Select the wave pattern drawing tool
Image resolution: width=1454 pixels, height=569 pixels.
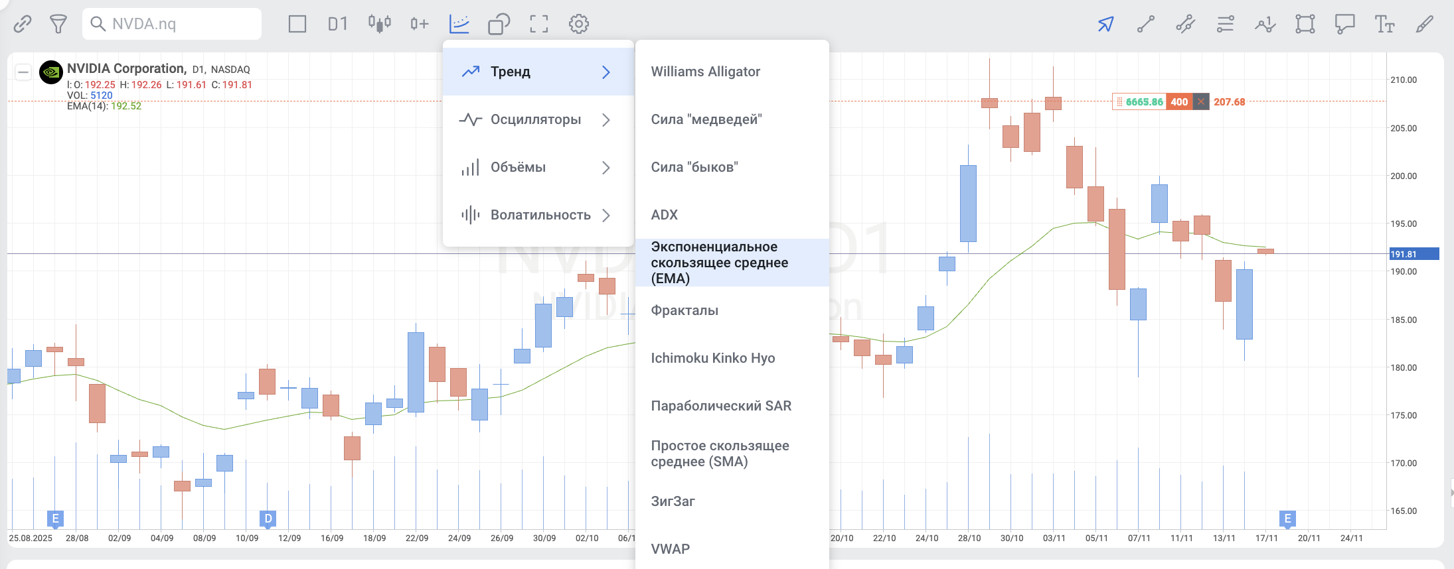tap(1265, 25)
